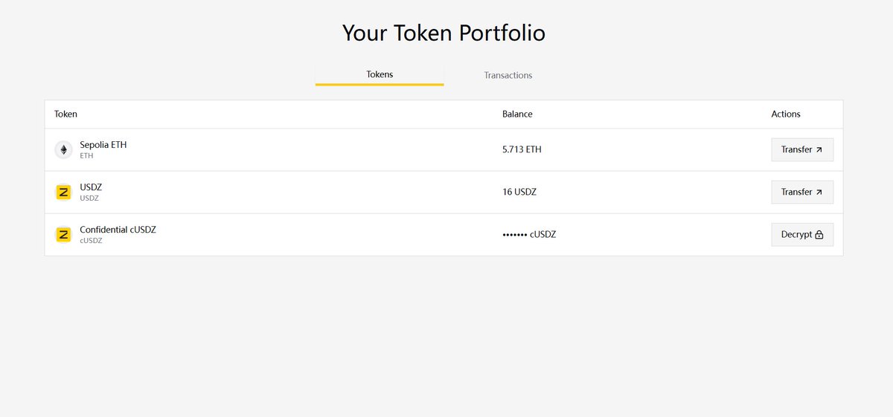Click the 16 USDZ balance value

[519, 192]
